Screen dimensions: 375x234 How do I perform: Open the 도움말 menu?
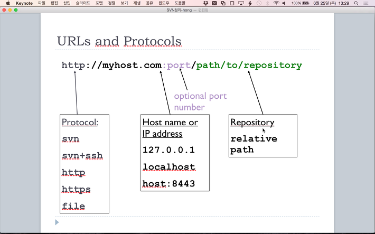[x=180, y=3]
